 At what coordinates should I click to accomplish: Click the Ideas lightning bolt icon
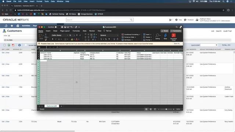(165, 36)
